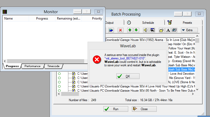Click the eye view window icon

(x=152, y=30)
